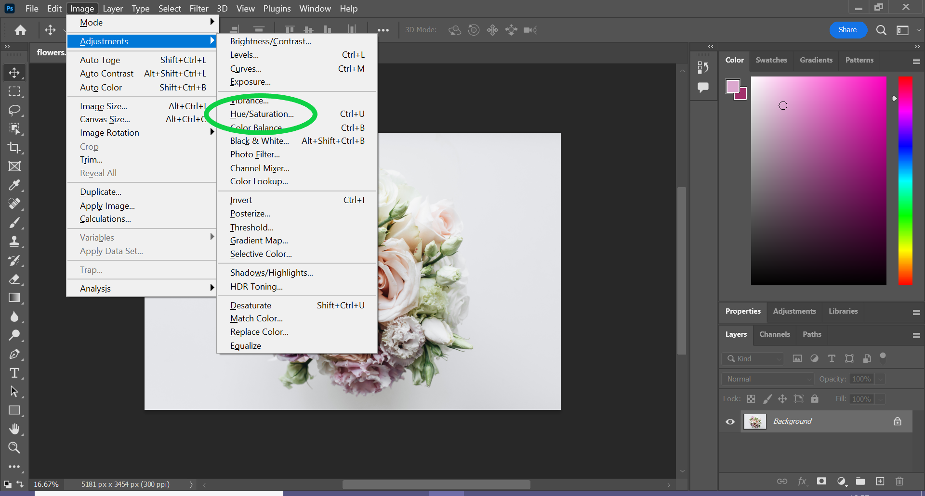Screen dimensions: 925x496
Task: Open the Search icon near Share
Action: (881, 30)
